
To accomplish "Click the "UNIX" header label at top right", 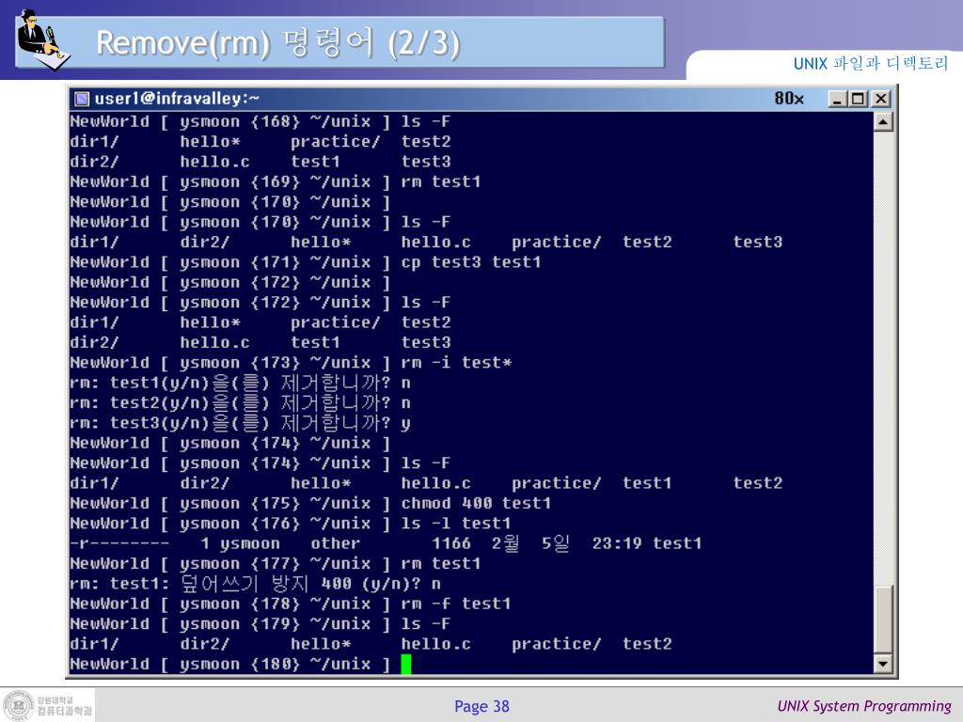I will (x=811, y=64).
